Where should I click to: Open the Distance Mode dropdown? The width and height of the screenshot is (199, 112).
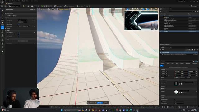[x=23, y=20]
